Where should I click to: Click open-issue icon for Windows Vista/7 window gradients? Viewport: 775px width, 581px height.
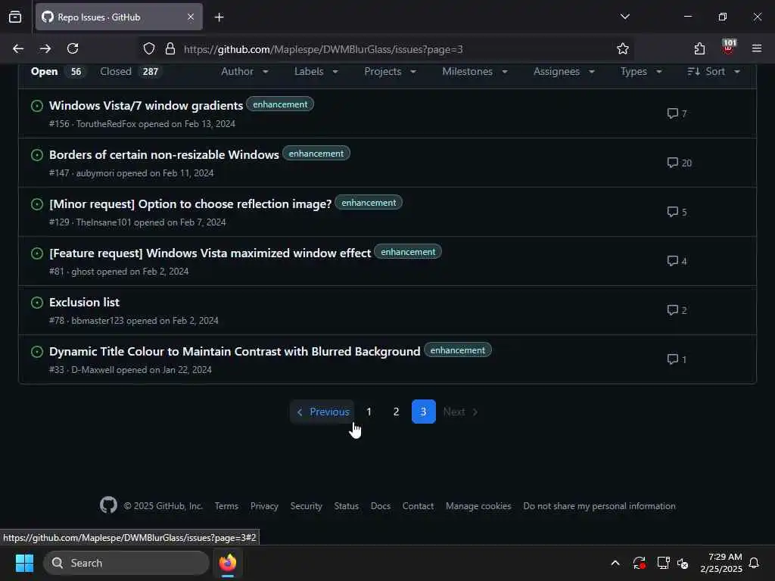[x=37, y=106]
